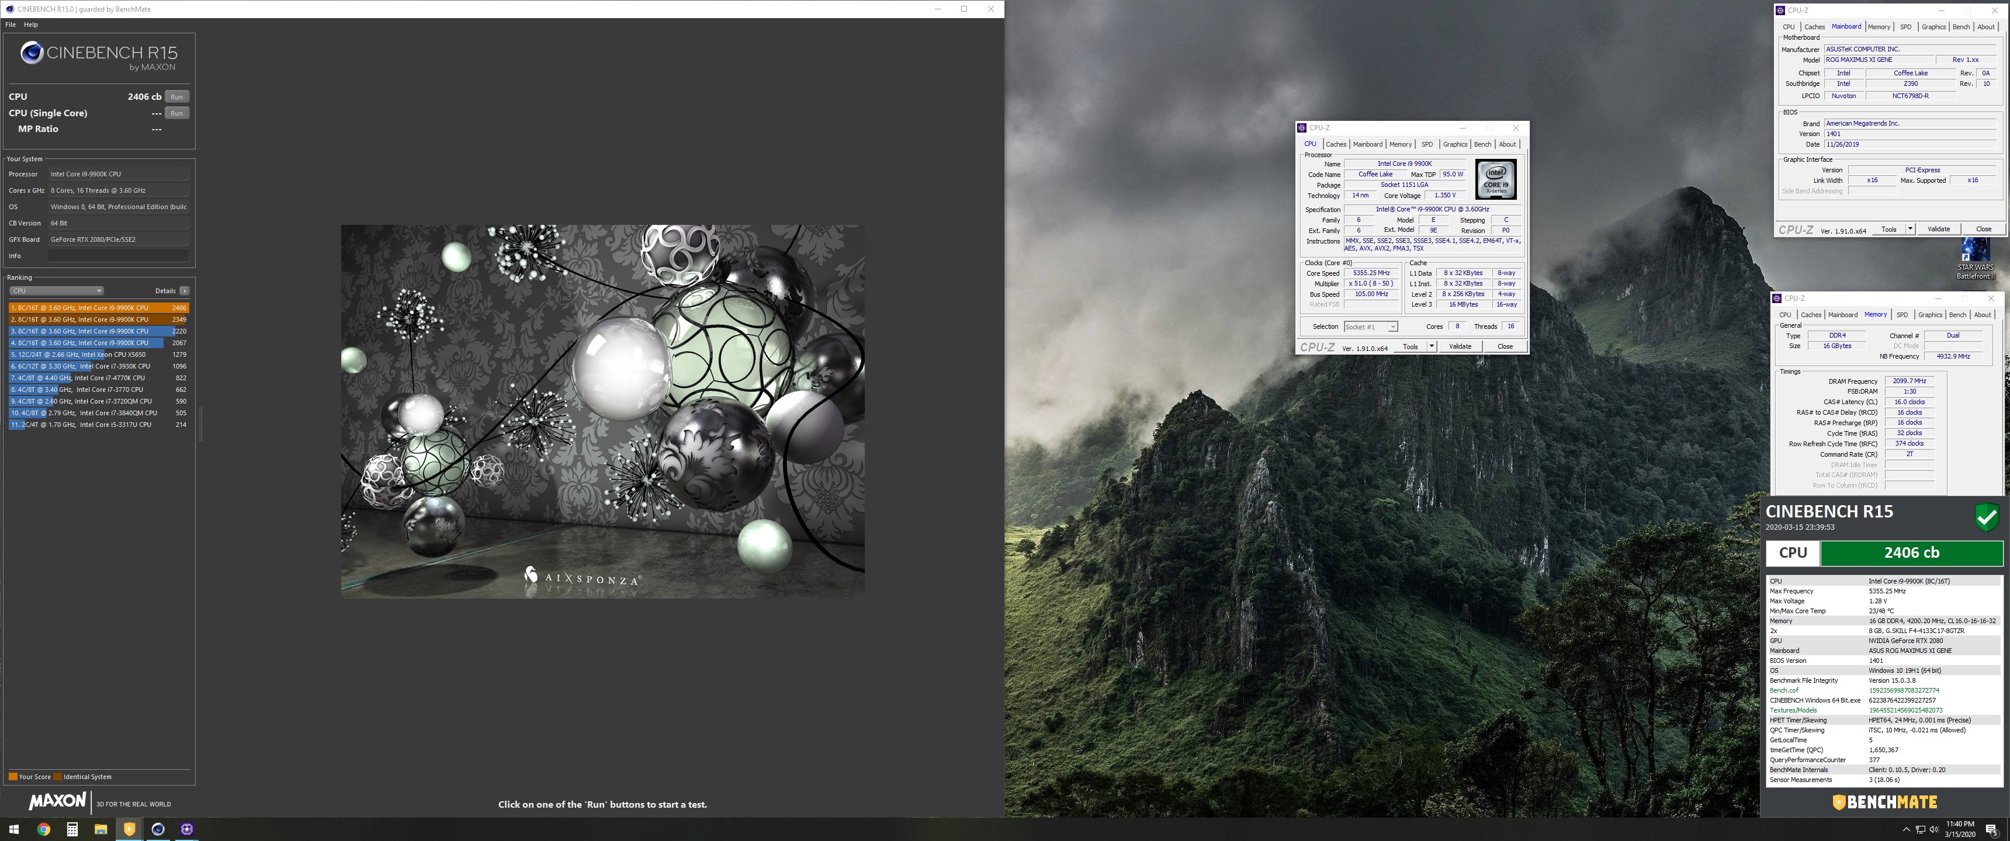This screenshot has height=841, width=2010.
Task: Switch to BenchMate shield taskbar icon
Action: pyautogui.click(x=130, y=829)
